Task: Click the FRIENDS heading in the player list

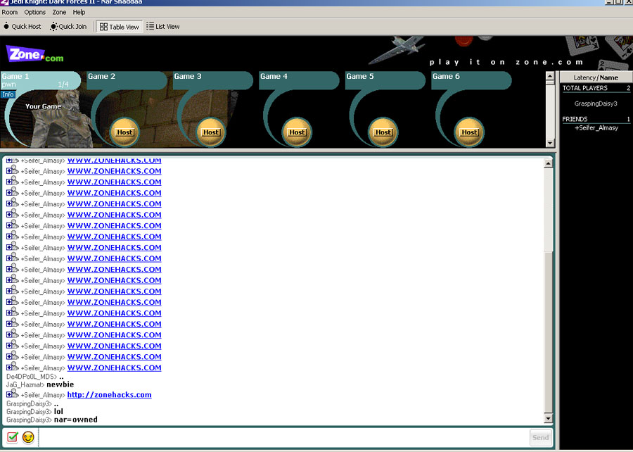Action: click(x=575, y=119)
